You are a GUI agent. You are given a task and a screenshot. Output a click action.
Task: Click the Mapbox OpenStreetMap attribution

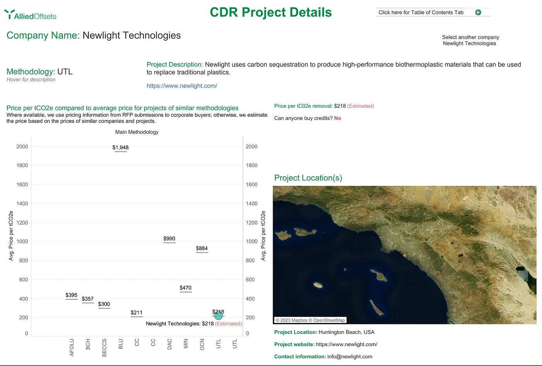[x=310, y=320]
